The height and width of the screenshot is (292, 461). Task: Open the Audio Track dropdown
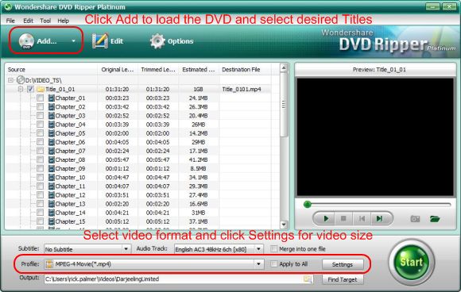pos(258,249)
